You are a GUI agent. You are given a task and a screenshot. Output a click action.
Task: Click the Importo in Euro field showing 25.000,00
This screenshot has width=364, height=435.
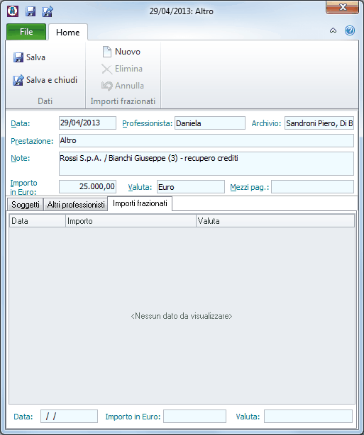(x=87, y=187)
